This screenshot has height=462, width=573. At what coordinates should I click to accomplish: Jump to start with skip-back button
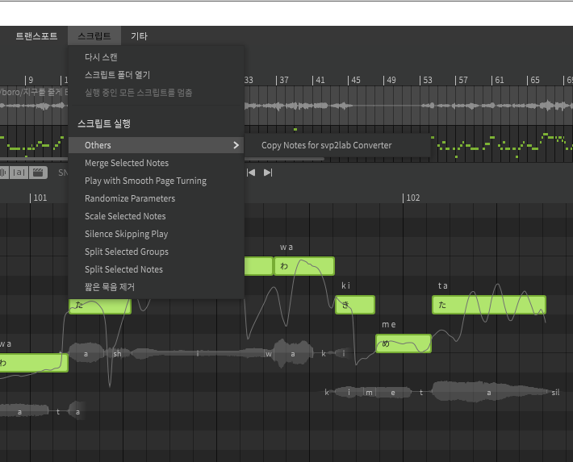[251, 173]
